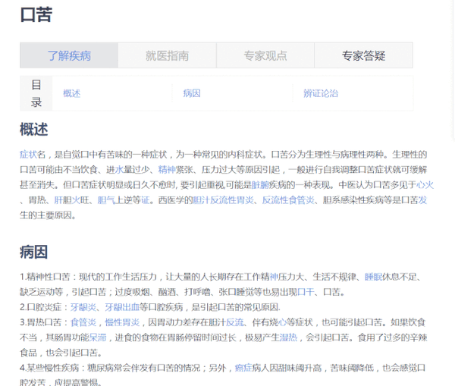Open the 胆气 link before 上逆
455x386 pixels.
click(106, 200)
